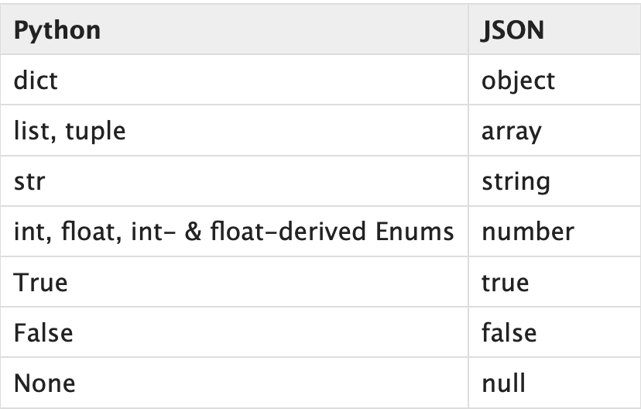Select the object table cell
This screenshot has width=641, height=409.
(555, 80)
